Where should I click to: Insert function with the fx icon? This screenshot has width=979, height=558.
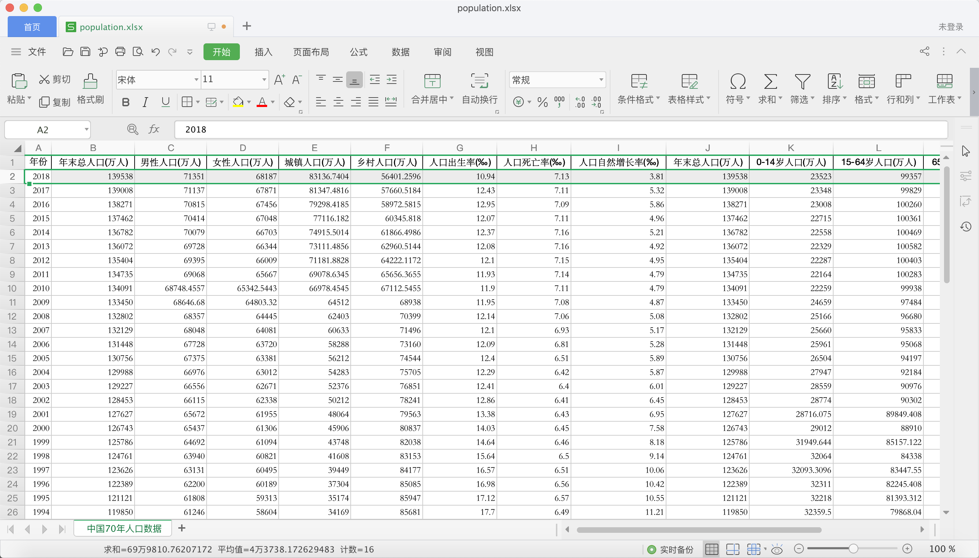click(154, 129)
